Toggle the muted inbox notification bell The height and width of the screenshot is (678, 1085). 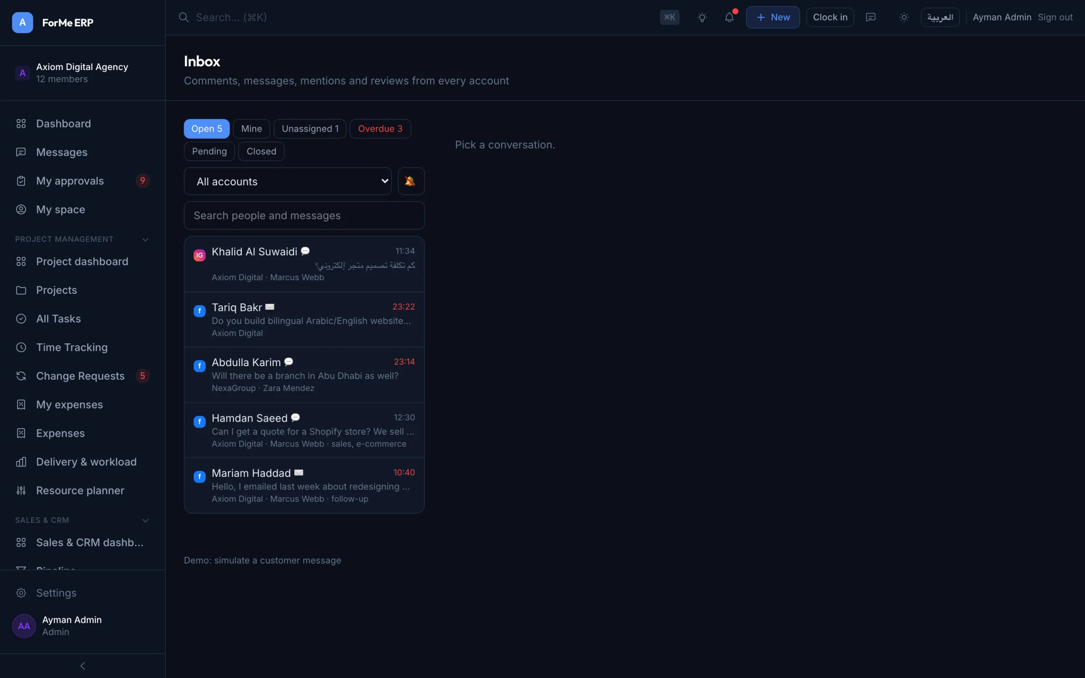point(411,181)
